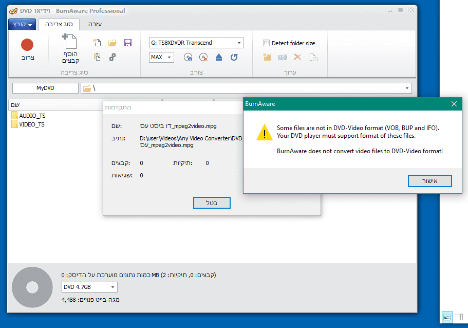Eject the disc tray
This screenshot has height=328, width=468.
[x=219, y=57]
